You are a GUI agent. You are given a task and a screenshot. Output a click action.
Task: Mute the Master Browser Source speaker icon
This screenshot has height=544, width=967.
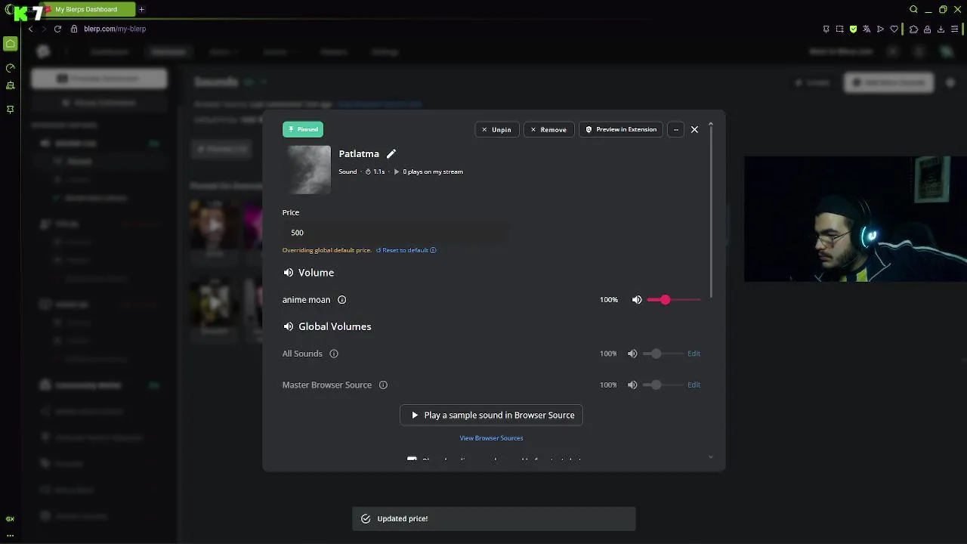(x=632, y=385)
